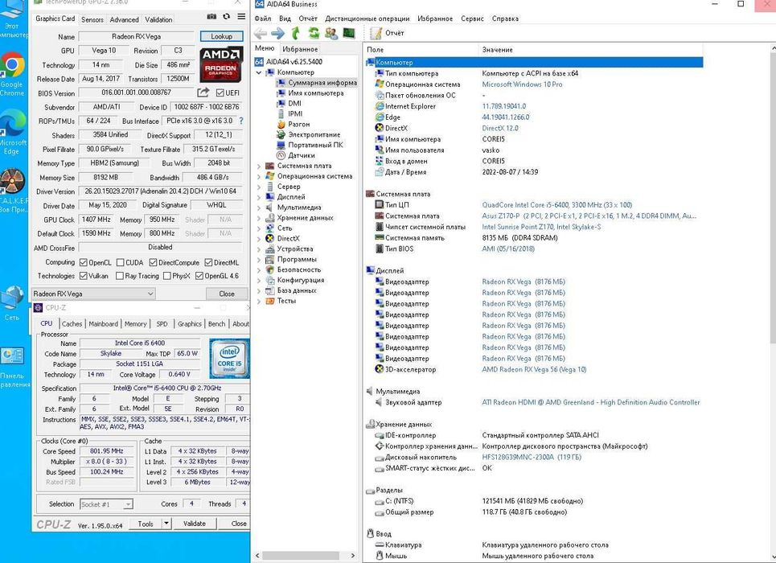776x563 pixels.
Task: Toggle the OpenCL checkbox
Action: click(x=84, y=262)
